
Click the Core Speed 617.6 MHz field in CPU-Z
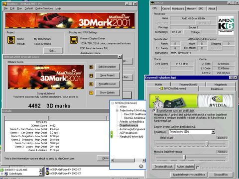(x=182, y=64)
